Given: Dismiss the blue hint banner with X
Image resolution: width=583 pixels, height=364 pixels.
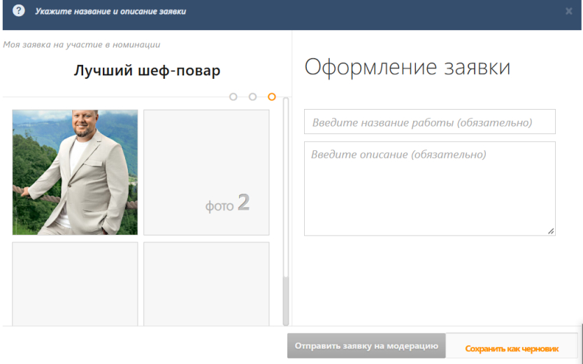Looking at the screenshot, I should pos(568,11).
